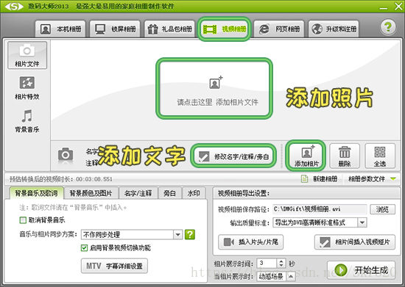405x287 pixels.
Task: Click the 相片展示时间 number field
Action: [267, 263]
